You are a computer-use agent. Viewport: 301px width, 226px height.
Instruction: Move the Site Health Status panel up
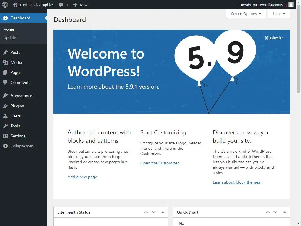pos(146,212)
